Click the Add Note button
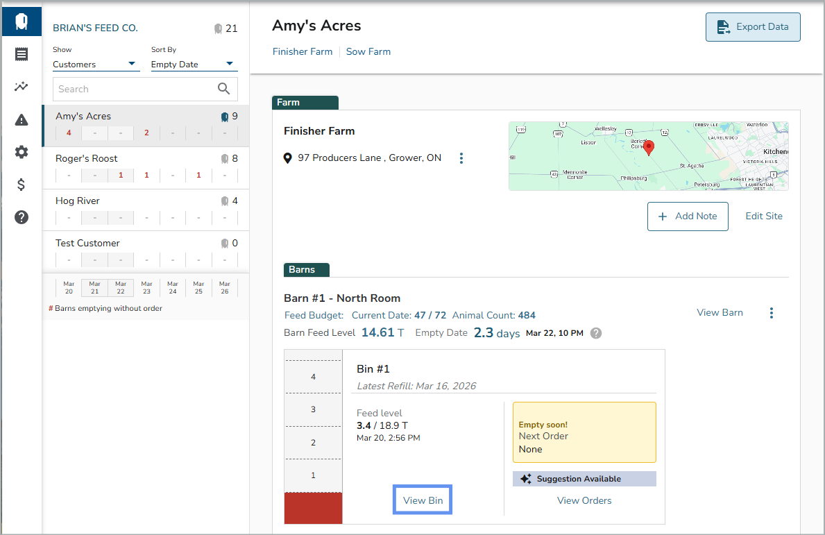825x535 pixels. click(688, 216)
